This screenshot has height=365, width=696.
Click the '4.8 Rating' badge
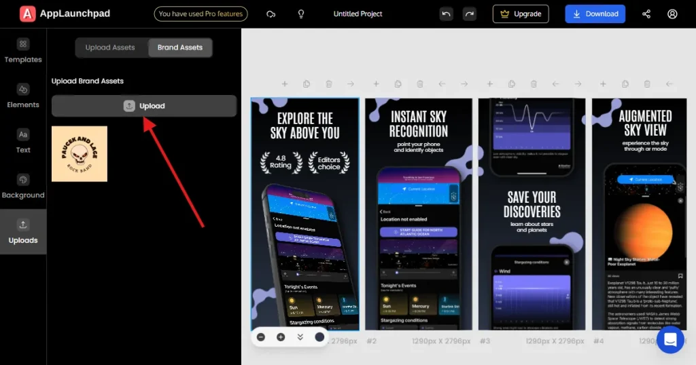(281, 161)
